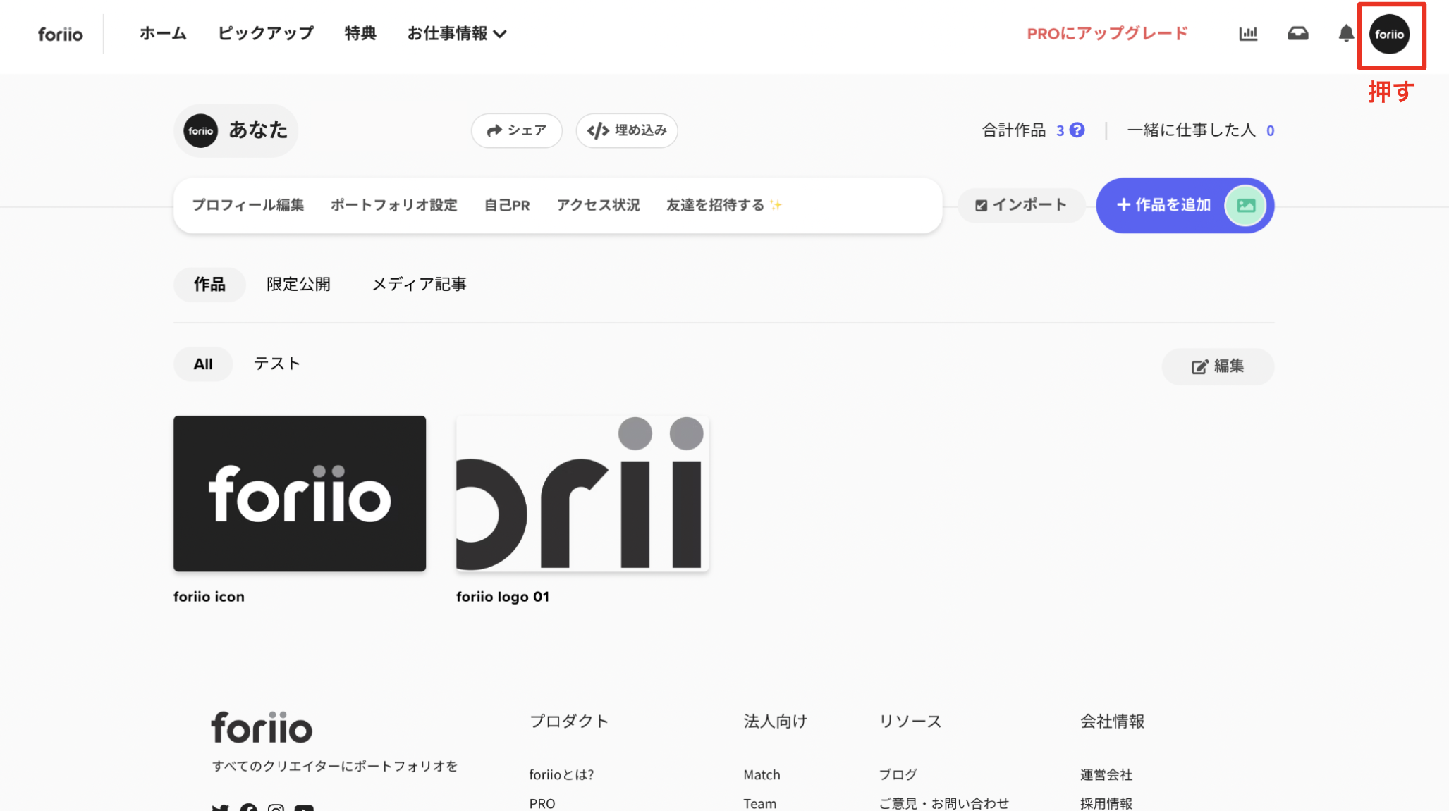Open the analytics bar chart icon
This screenshot has width=1449, height=811.
[1248, 34]
